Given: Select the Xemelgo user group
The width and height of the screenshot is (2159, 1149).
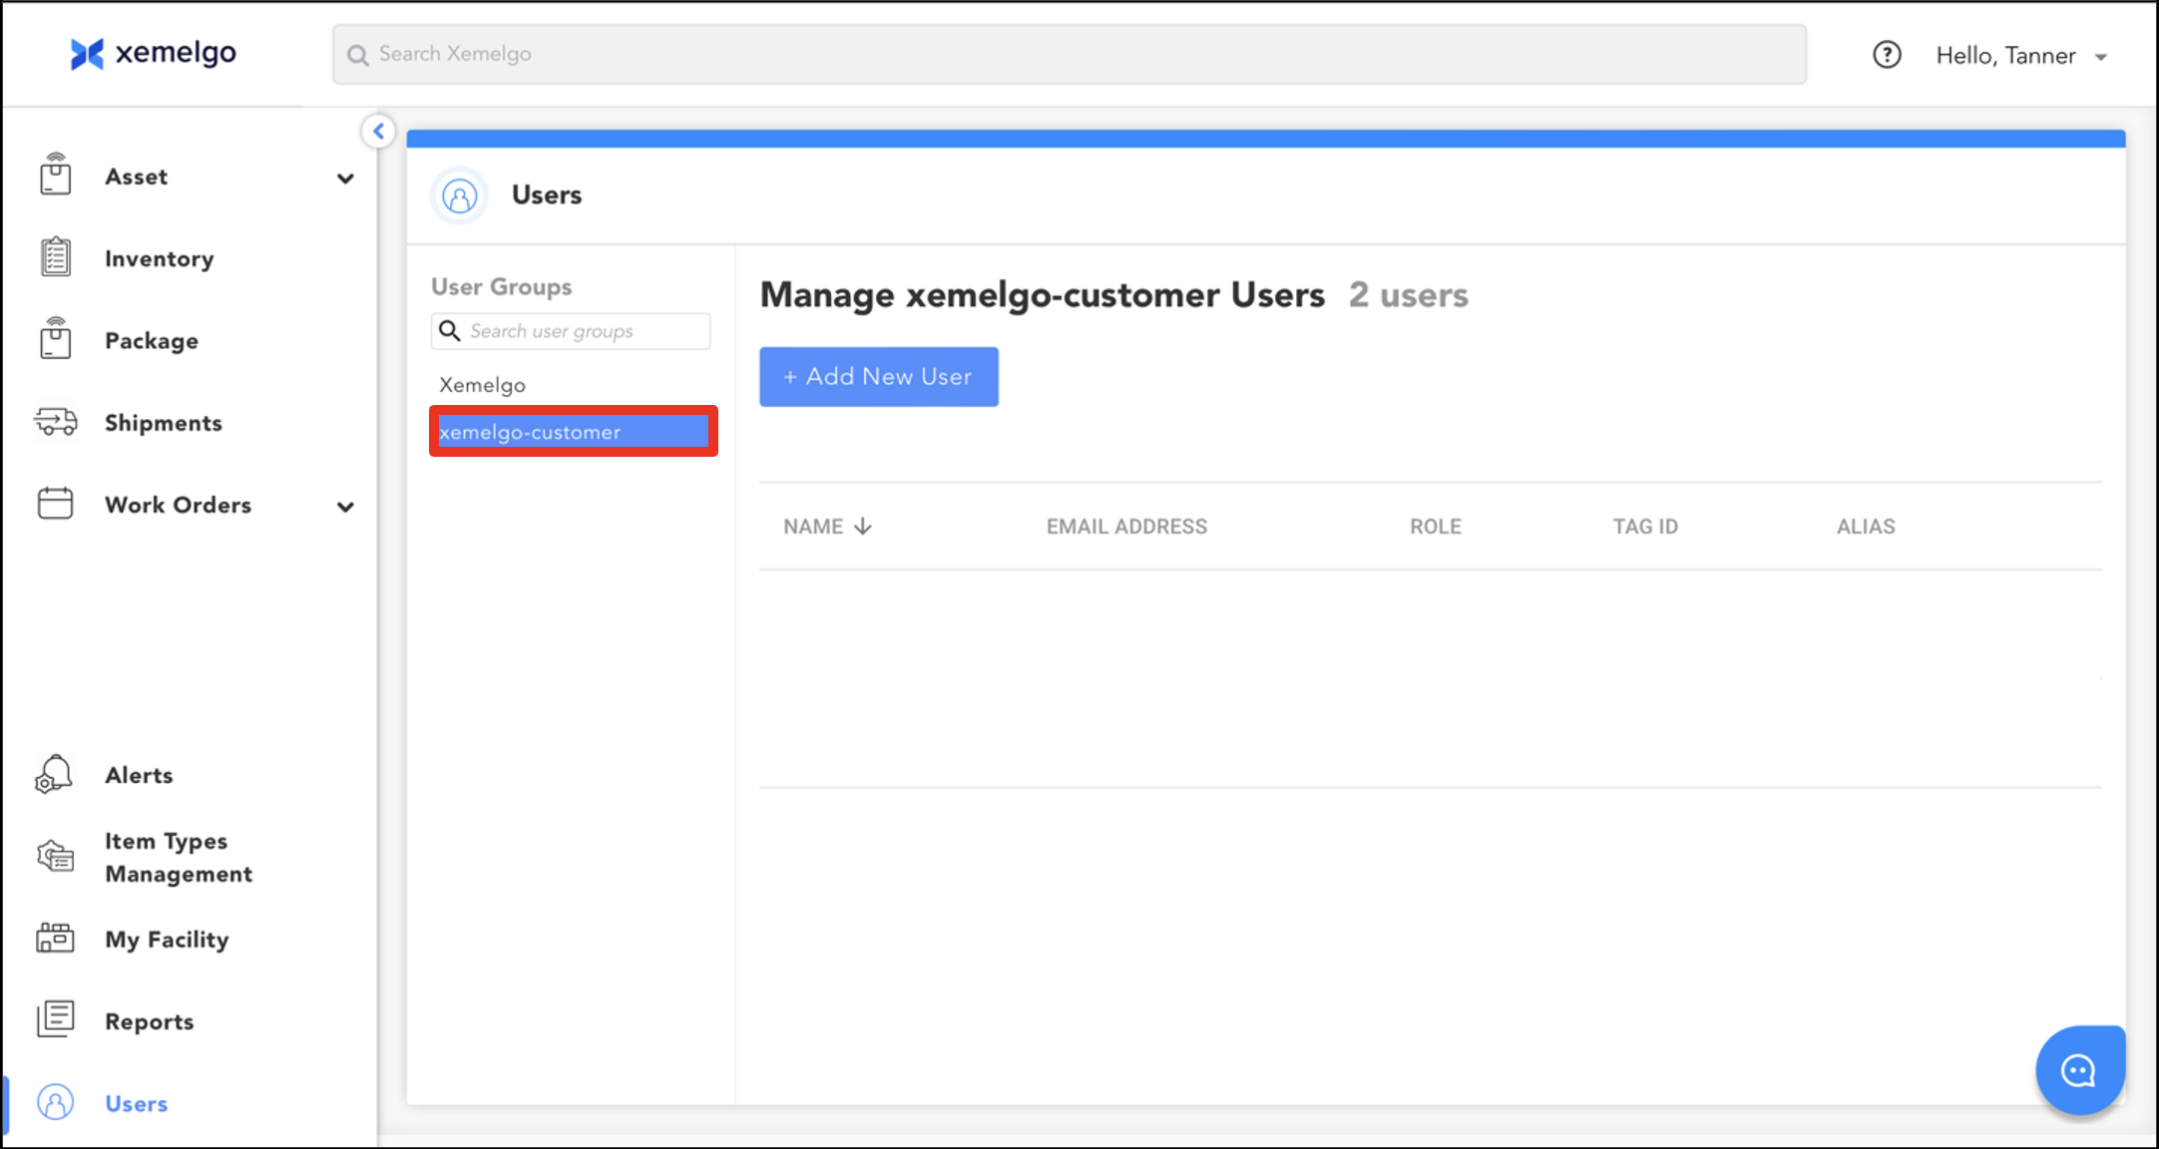Looking at the screenshot, I should tap(483, 385).
